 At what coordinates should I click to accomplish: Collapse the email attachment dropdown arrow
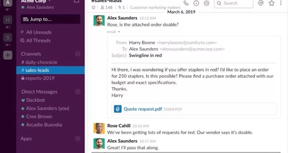click(119, 32)
